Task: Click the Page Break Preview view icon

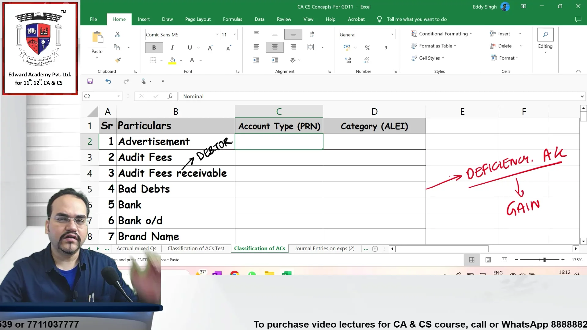Action: click(x=504, y=260)
